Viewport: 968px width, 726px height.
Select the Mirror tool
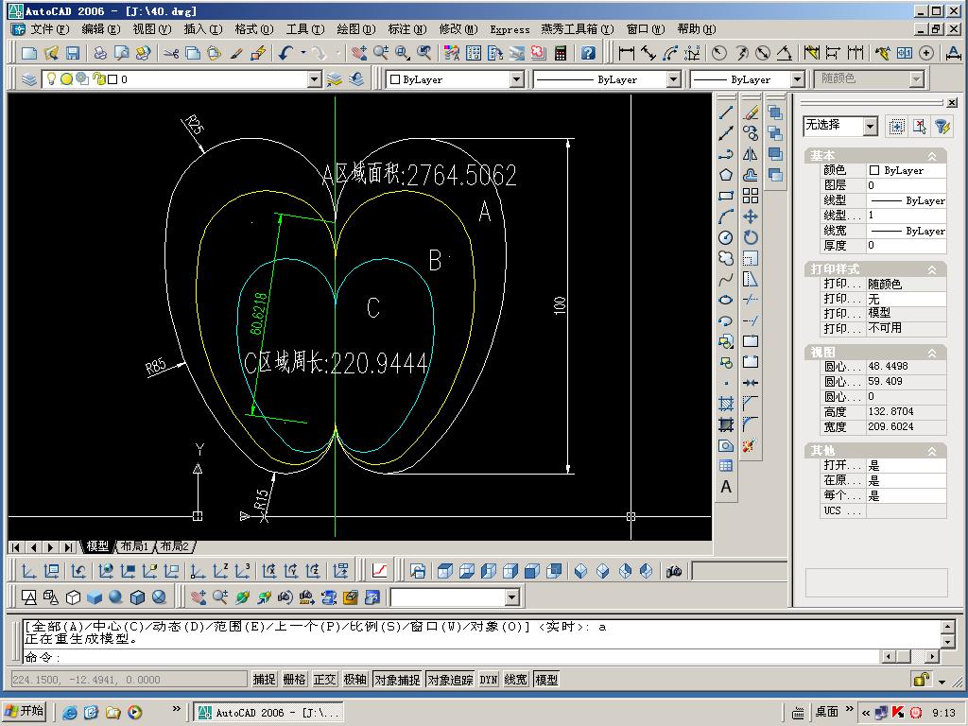pos(750,154)
